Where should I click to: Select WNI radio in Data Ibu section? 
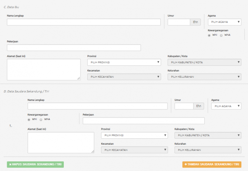tap(209, 35)
